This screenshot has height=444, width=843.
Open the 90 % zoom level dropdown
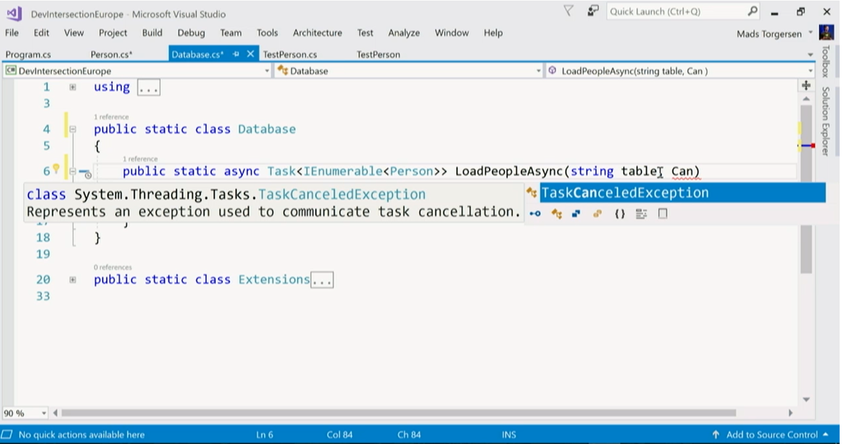pyautogui.click(x=44, y=413)
